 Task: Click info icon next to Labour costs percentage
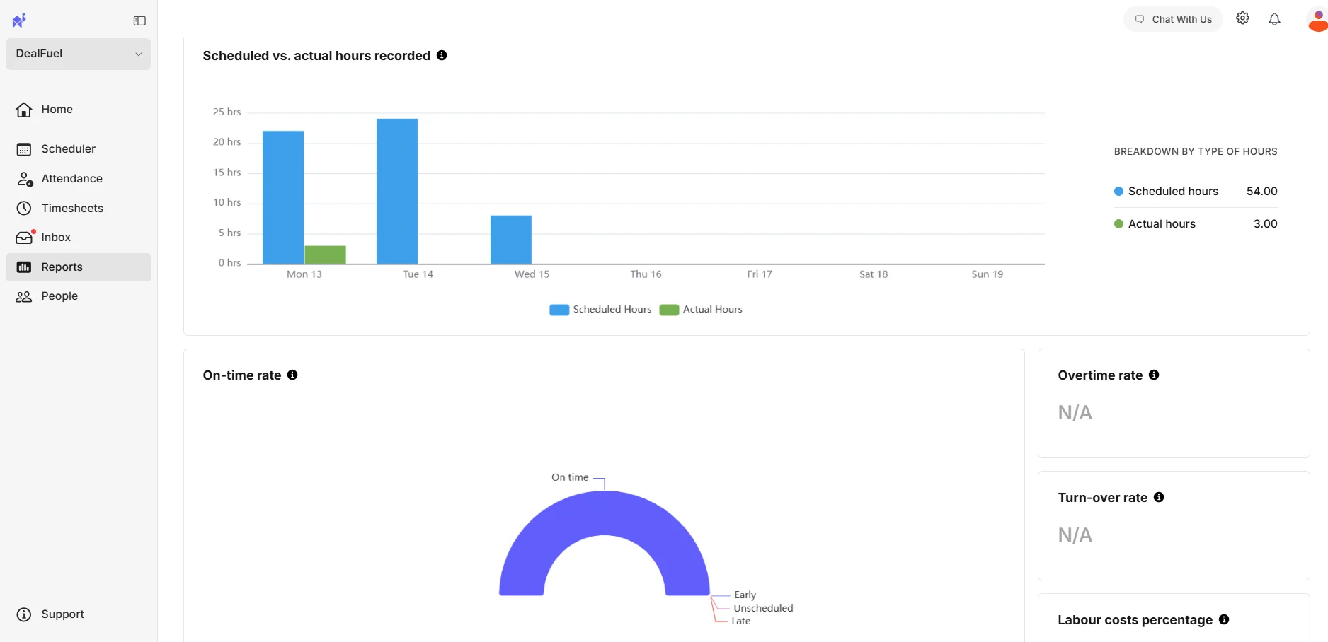click(x=1224, y=619)
